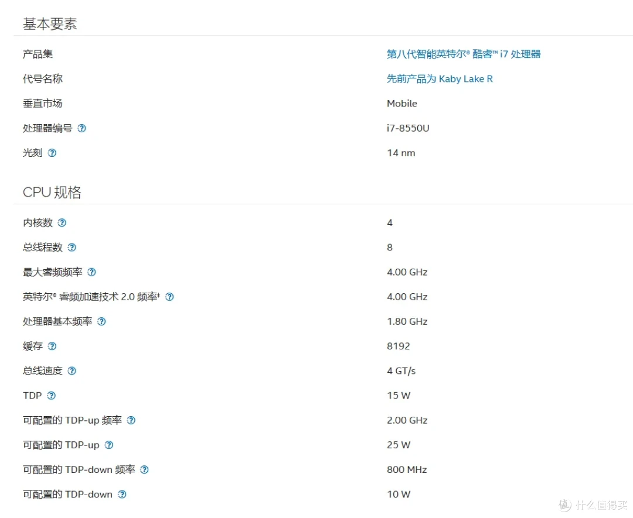Select the total threads value 8
This screenshot has width=633, height=518.
point(390,247)
